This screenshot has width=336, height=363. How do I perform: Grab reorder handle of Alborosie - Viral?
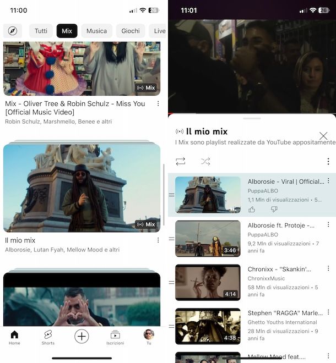click(x=172, y=195)
